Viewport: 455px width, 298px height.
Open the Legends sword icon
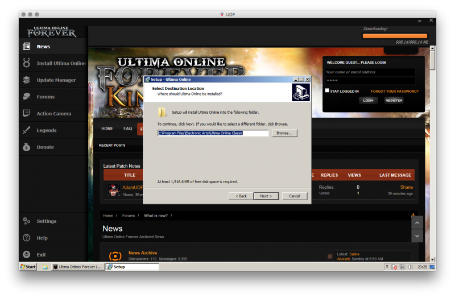point(26,130)
